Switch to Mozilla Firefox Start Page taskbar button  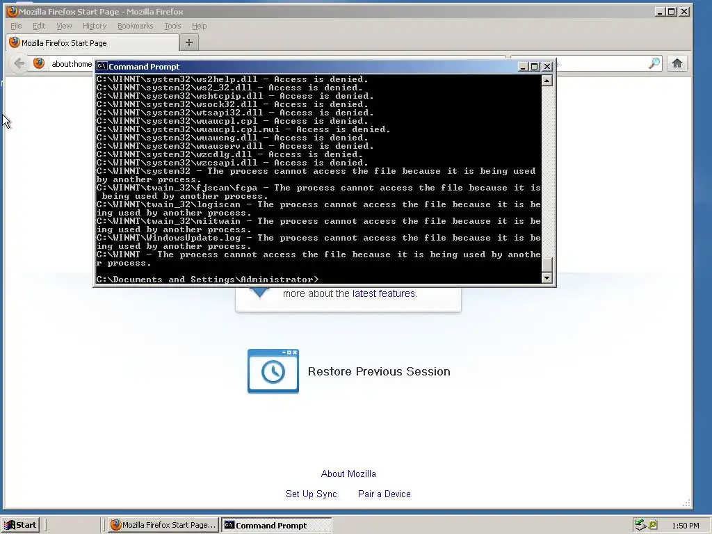click(x=163, y=525)
